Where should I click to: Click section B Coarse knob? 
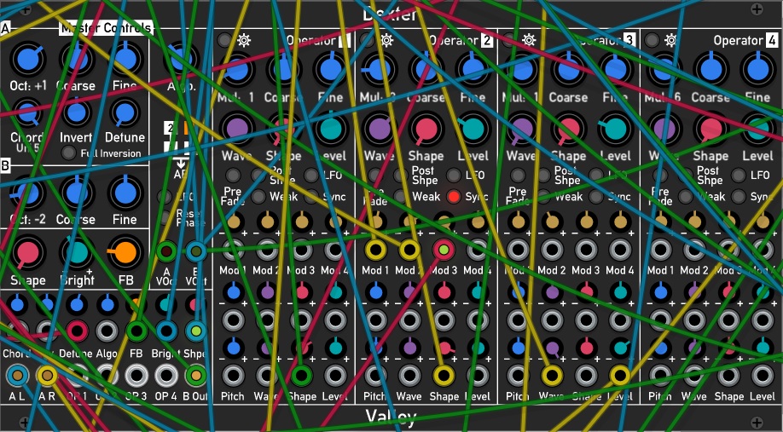76,193
